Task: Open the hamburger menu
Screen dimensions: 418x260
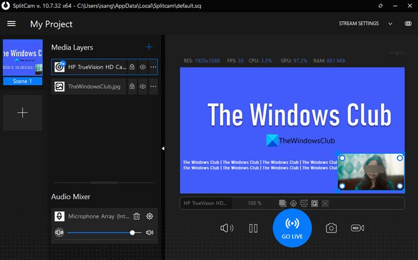Action: [11, 24]
